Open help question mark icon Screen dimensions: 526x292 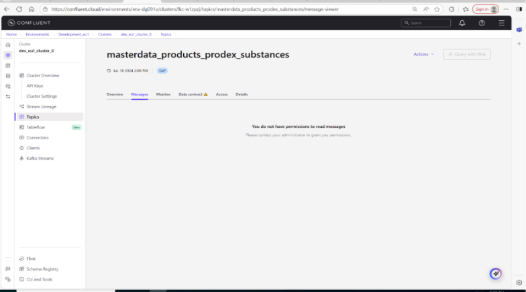[x=482, y=23]
